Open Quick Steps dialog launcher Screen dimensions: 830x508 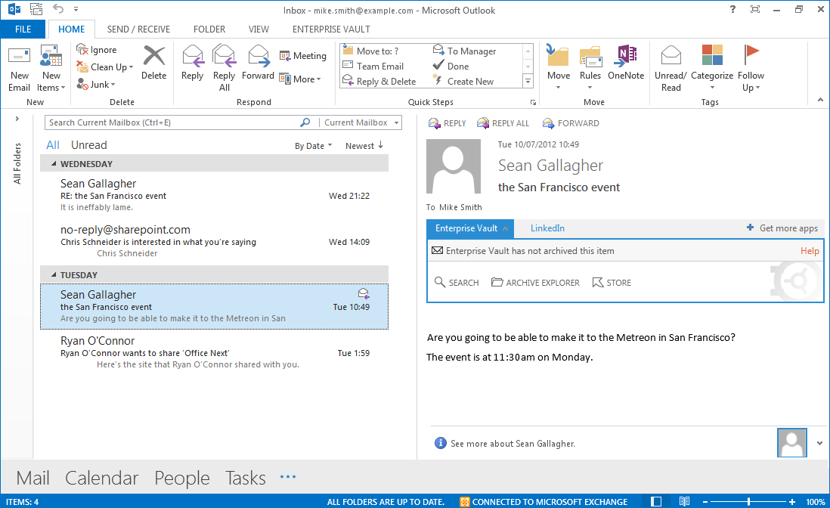(533, 102)
